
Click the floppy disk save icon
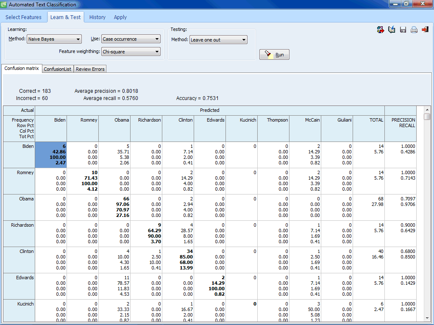(x=403, y=30)
